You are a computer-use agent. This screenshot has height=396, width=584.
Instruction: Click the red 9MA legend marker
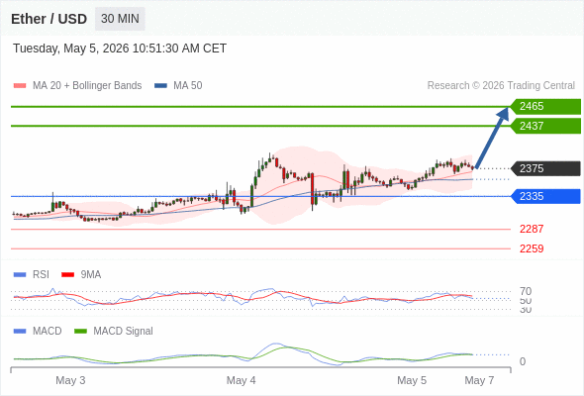coord(67,275)
